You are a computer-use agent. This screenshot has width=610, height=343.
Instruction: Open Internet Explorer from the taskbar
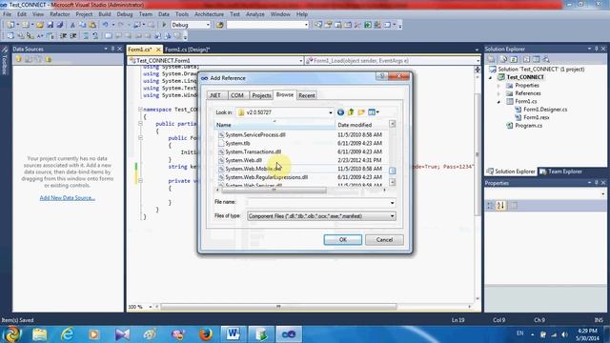pyautogui.click(x=67, y=334)
